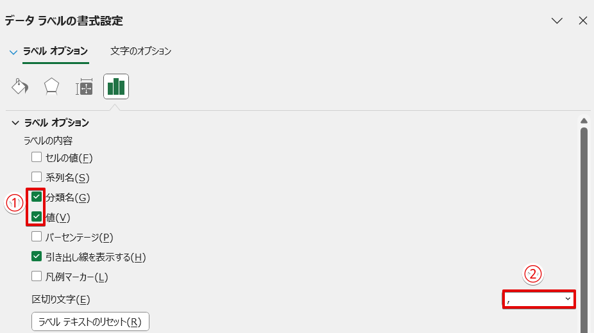Screen dimensions: 594x333
Task: Switch to the 文字のオプション tab
Action: tap(140, 51)
